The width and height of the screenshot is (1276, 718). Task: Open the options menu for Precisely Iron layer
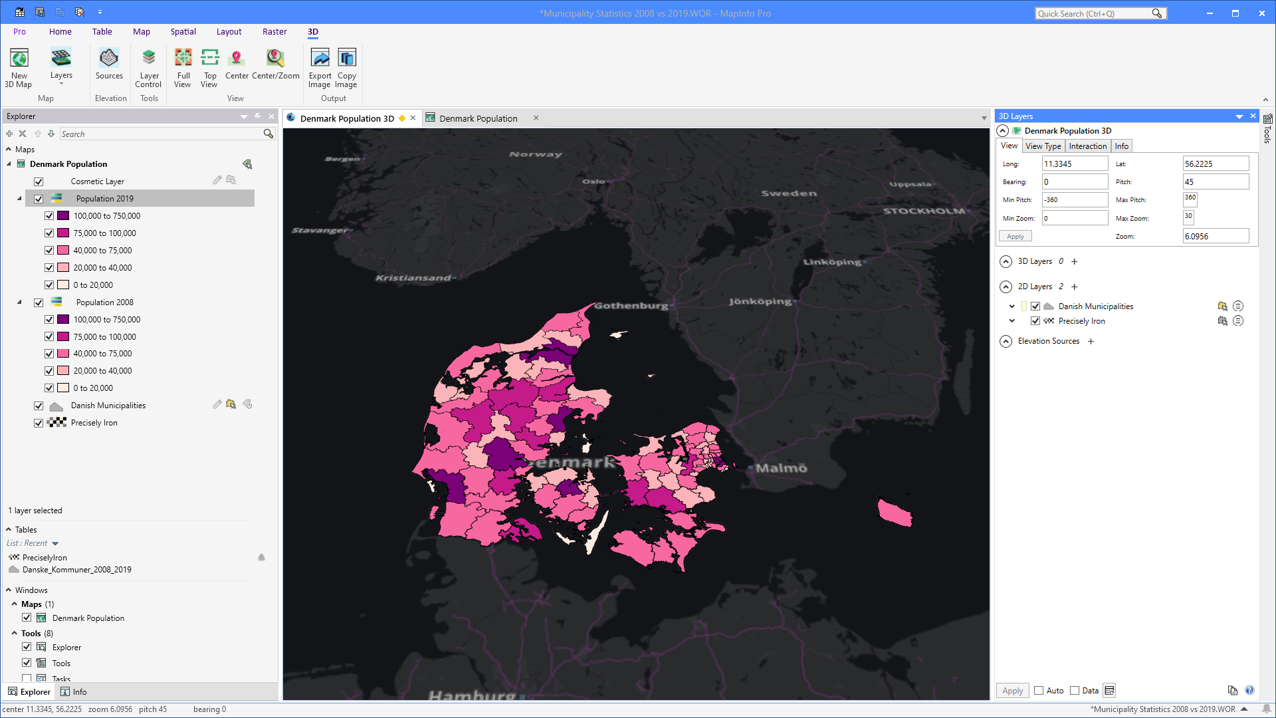(1237, 320)
